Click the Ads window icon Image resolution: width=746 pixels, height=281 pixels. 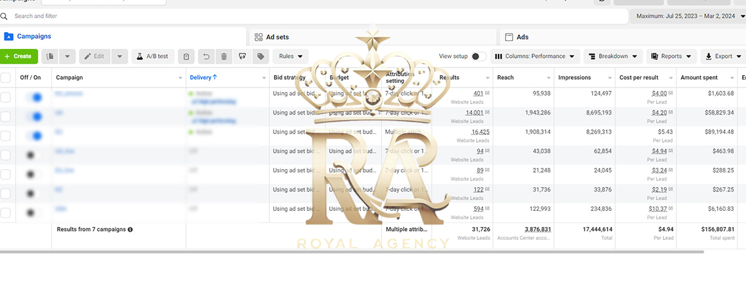click(x=509, y=37)
